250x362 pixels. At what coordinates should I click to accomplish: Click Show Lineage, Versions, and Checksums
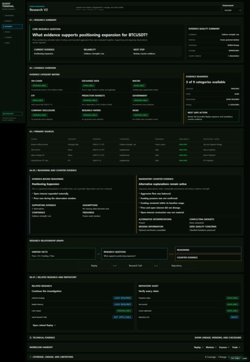point(218,337)
